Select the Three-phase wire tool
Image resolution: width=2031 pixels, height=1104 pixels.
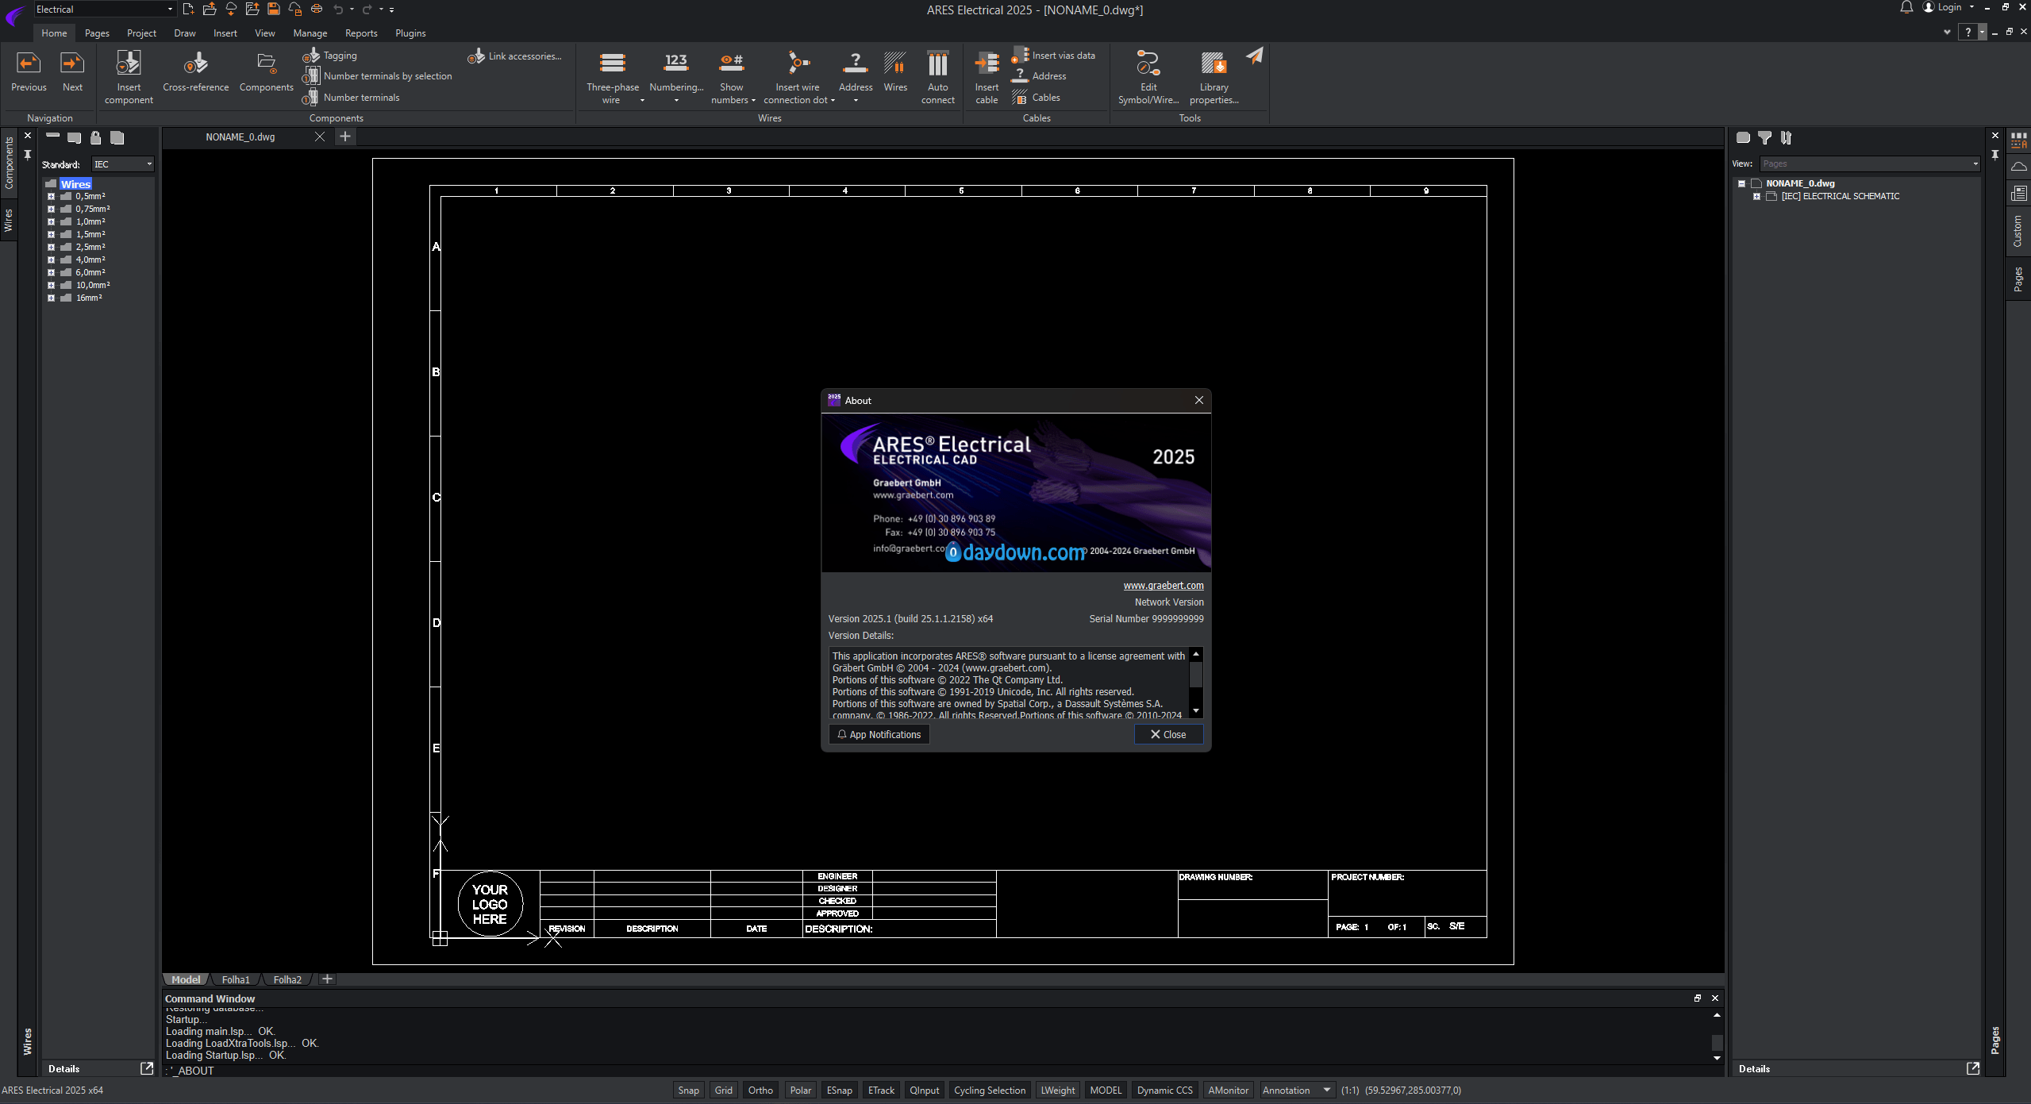pos(612,76)
